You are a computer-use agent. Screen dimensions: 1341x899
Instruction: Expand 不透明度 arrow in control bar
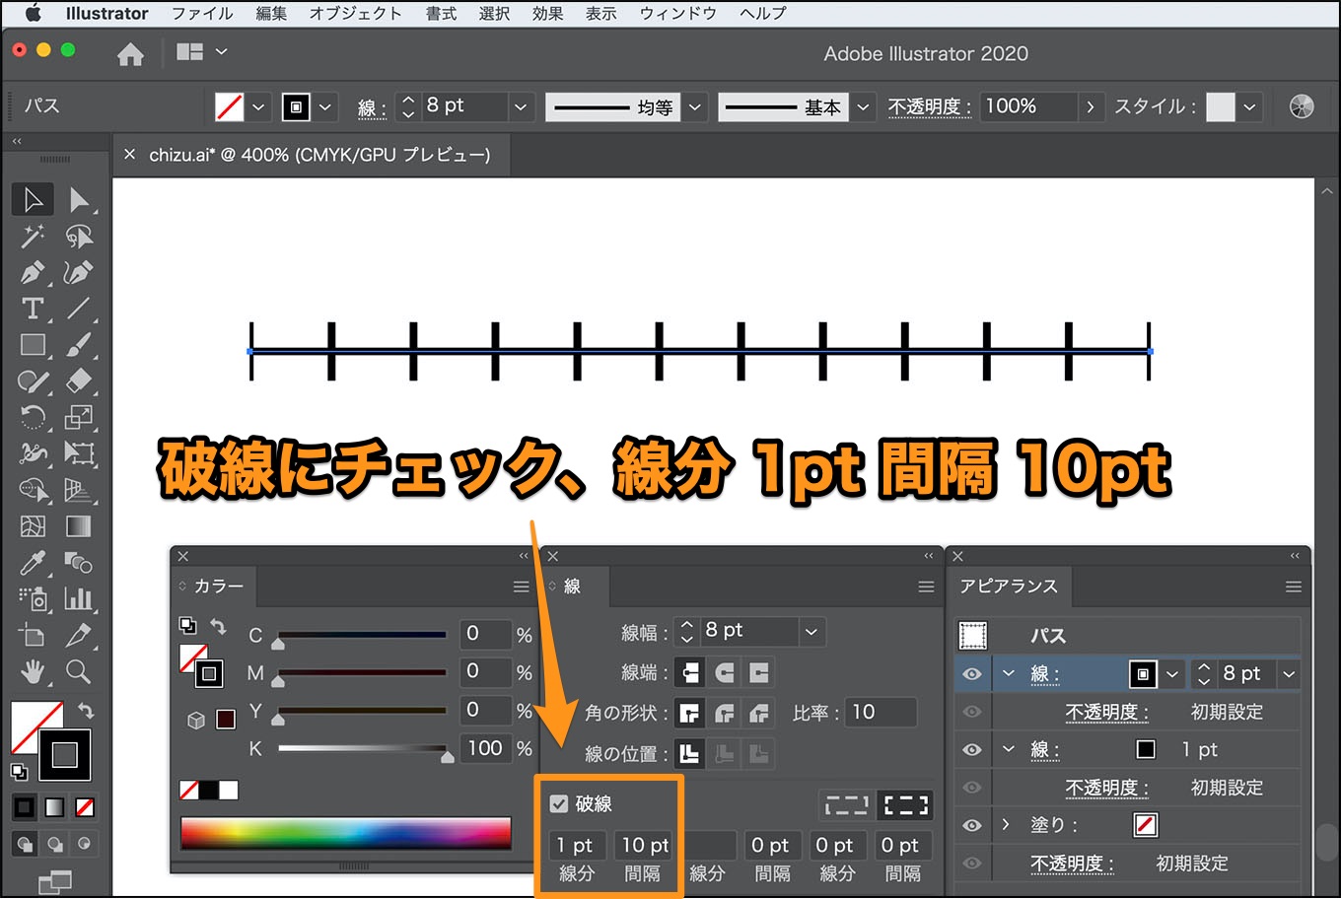coord(1090,106)
